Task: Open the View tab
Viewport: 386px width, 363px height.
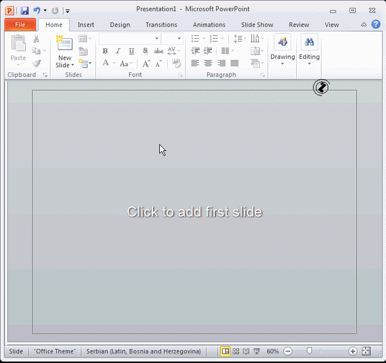Action: point(332,25)
